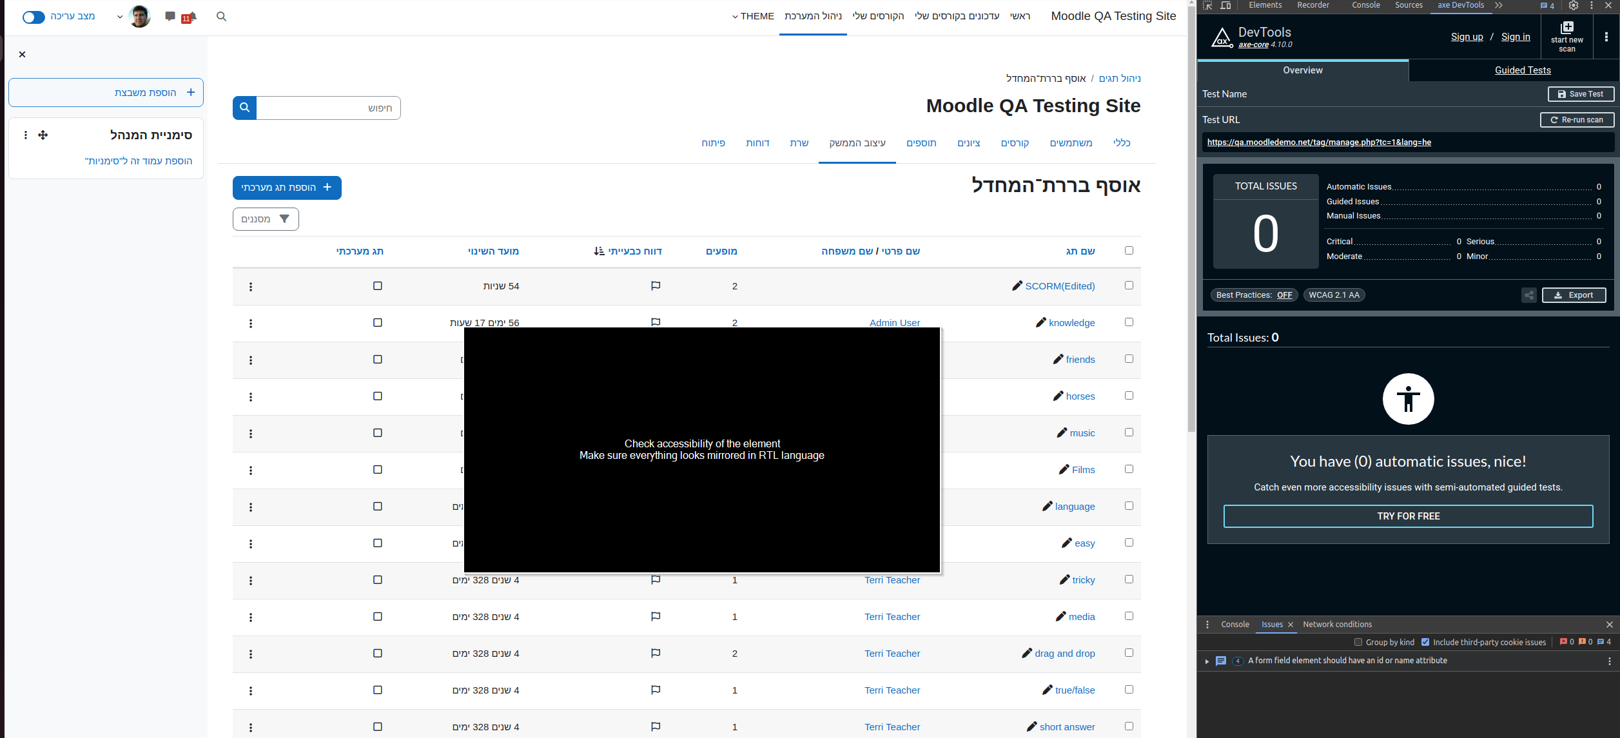Open the Sources tab in DevTools
1620x738 pixels.
1409,5
